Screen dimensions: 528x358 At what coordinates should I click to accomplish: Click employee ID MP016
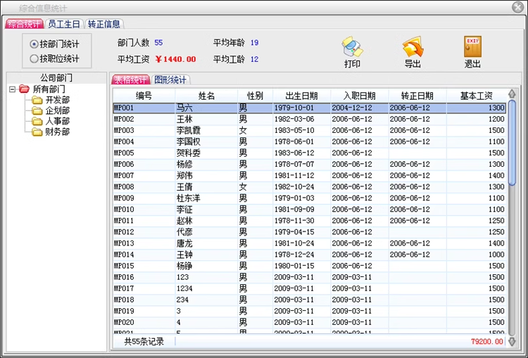coord(124,277)
